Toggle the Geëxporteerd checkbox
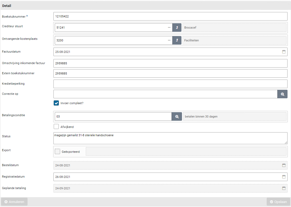The width and height of the screenshot is (291, 207). 57,151
